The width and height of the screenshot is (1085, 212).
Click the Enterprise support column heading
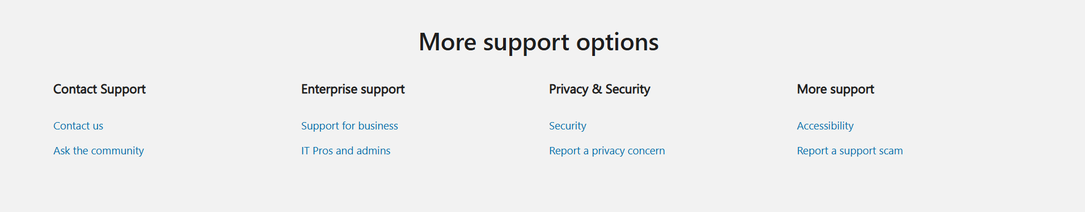[353, 89]
